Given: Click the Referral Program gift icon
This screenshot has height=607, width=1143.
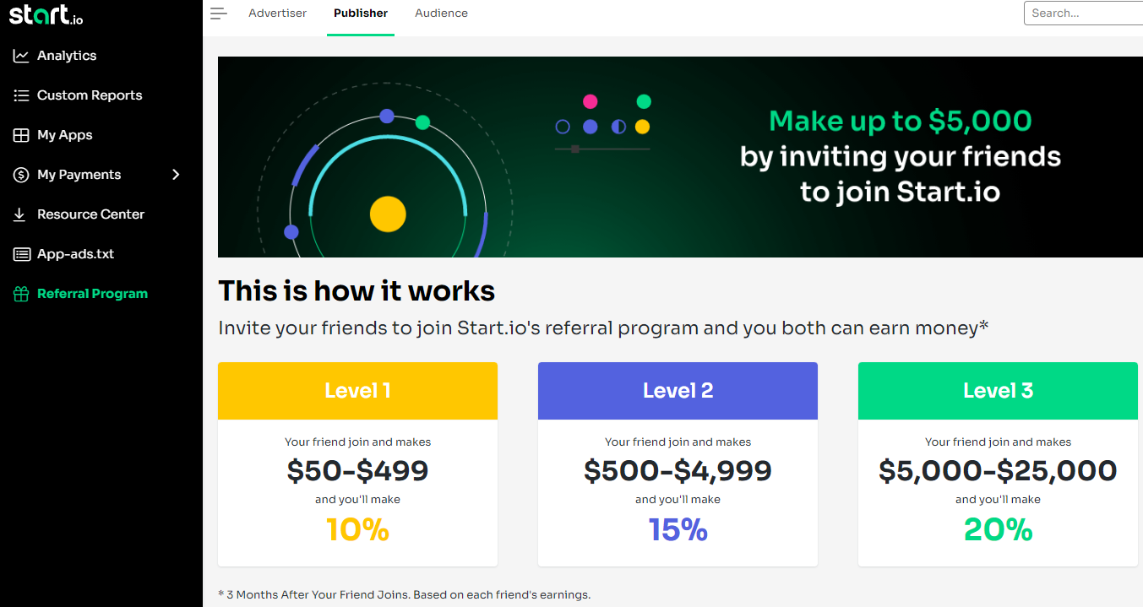Looking at the screenshot, I should 21,294.
